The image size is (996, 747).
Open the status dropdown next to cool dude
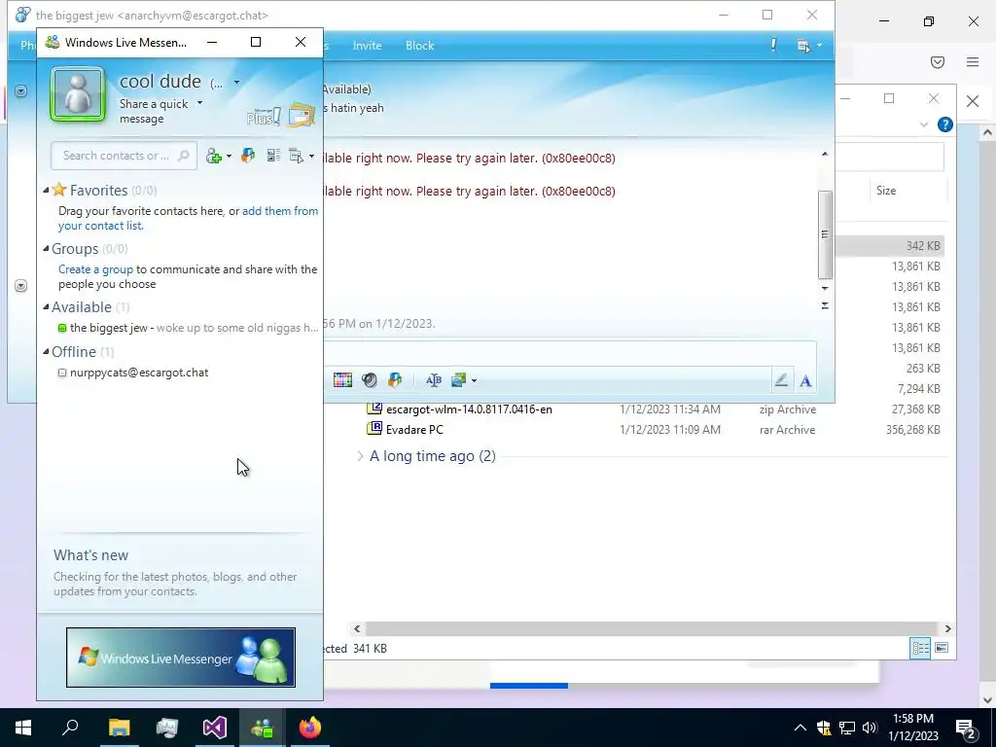coord(236,82)
